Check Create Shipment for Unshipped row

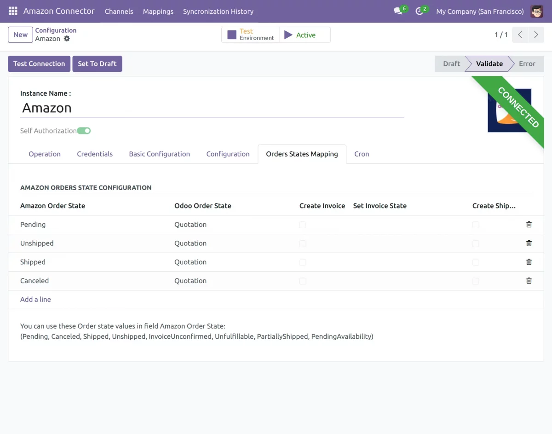pos(476,243)
